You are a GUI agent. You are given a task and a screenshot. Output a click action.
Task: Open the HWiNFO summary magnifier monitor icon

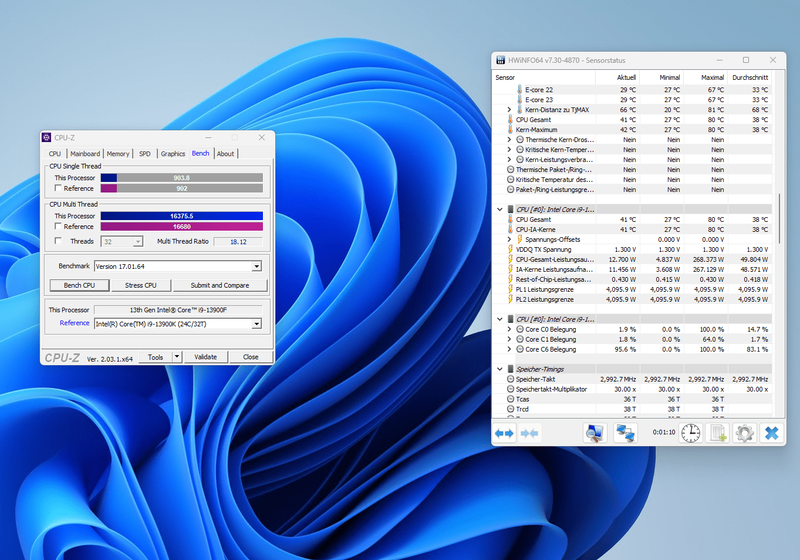point(595,433)
